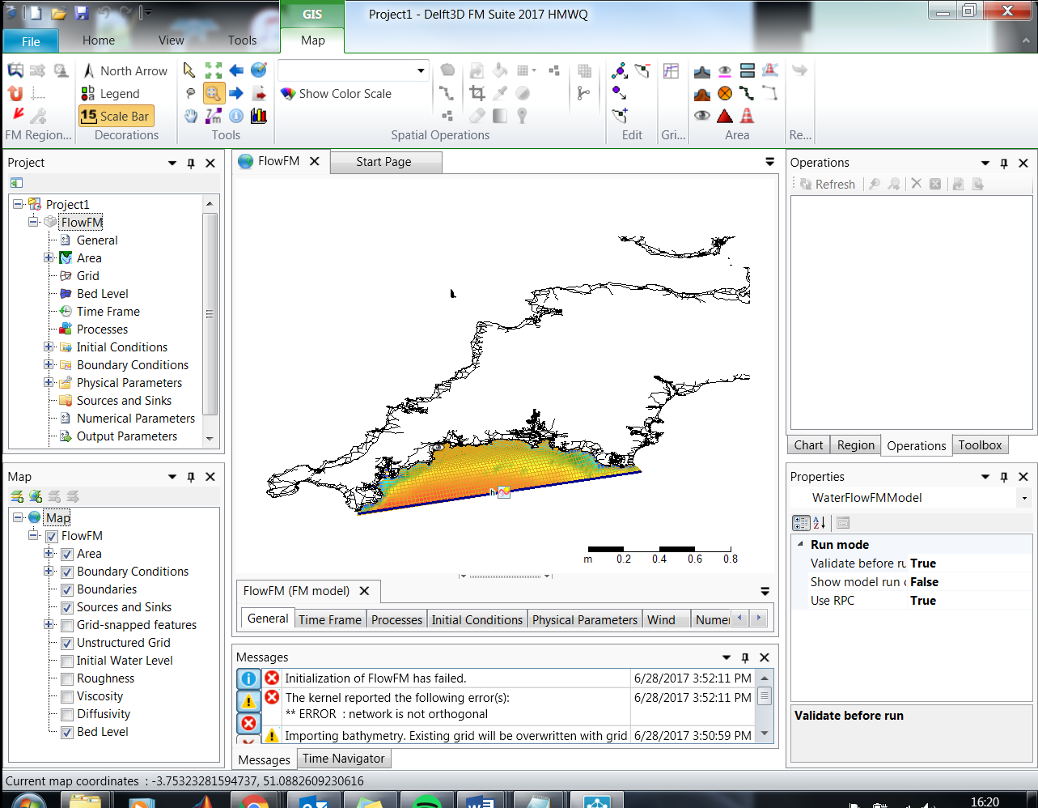Click the Messages panel vertical scrollbar

(765, 696)
